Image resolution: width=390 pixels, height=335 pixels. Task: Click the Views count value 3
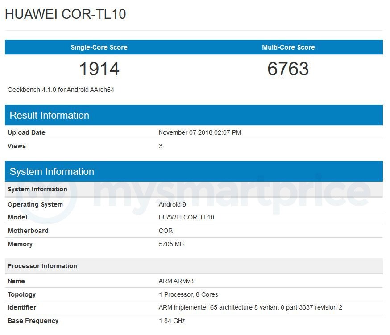160,146
